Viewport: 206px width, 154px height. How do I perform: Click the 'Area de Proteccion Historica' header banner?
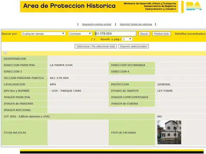(x=99, y=7)
